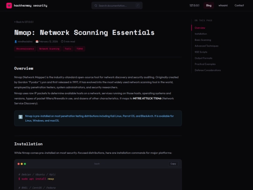
Task: Click the Overview section heading
Action: (24, 68)
